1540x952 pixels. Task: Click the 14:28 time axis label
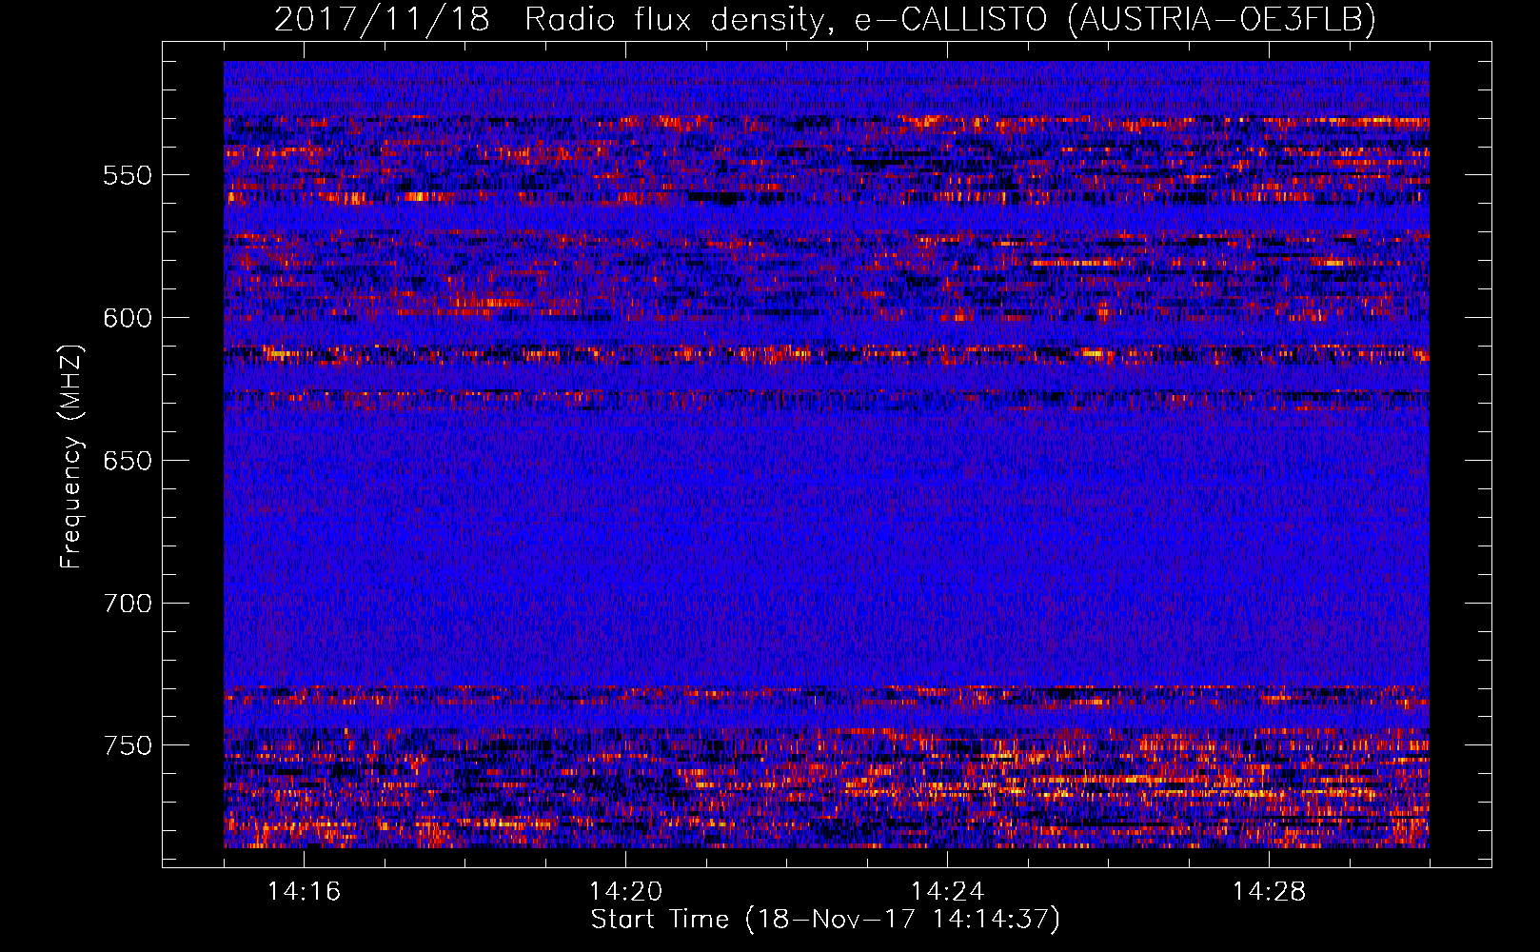click(x=1269, y=891)
